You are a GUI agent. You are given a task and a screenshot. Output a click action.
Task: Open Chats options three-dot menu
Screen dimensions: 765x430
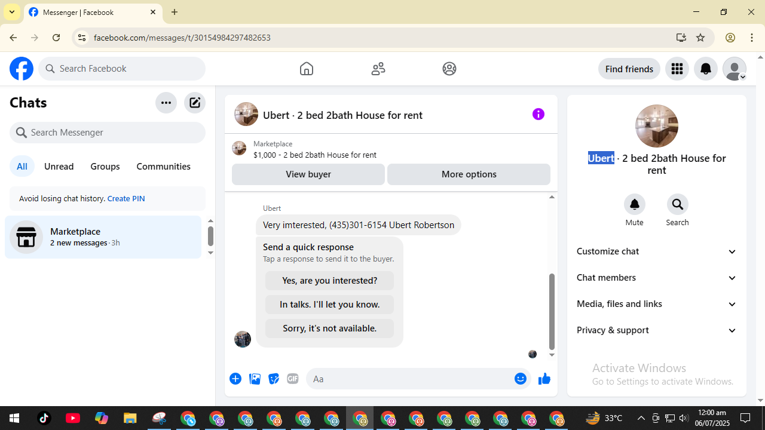click(166, 103)
